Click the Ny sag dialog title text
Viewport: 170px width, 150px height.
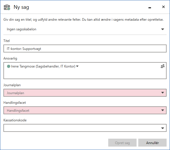coord(21,7)
